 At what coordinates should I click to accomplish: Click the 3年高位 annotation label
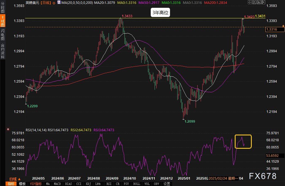coord(161,13)
